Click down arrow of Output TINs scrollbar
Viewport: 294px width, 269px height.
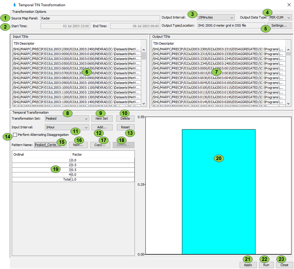(288, 104)
